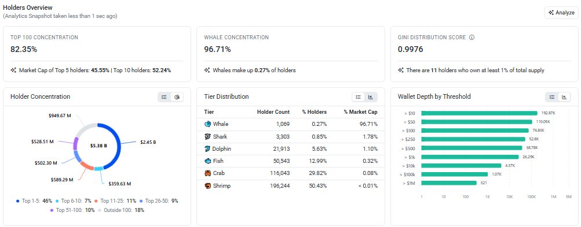Click the $589.29 M donut label
The height and width of the screenshot is (227, 581).
62,180
